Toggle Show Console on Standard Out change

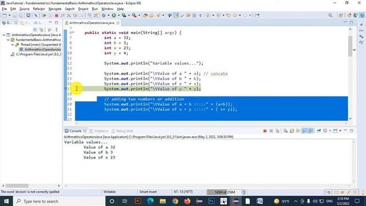point(304,131)
